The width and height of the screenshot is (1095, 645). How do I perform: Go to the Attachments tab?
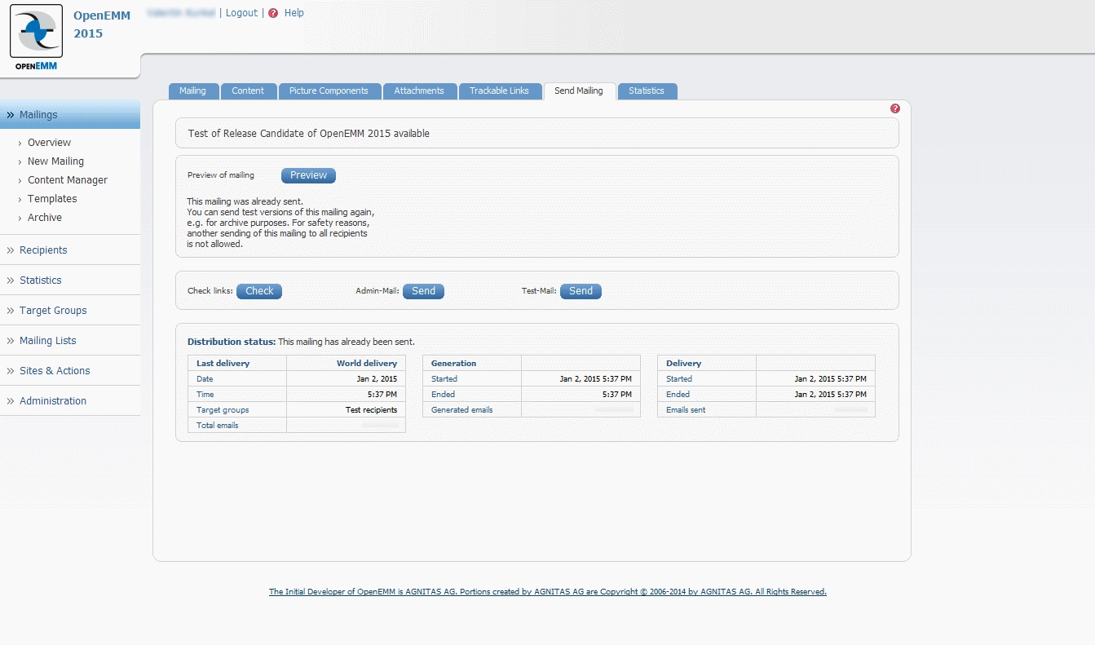coord(419,91)
